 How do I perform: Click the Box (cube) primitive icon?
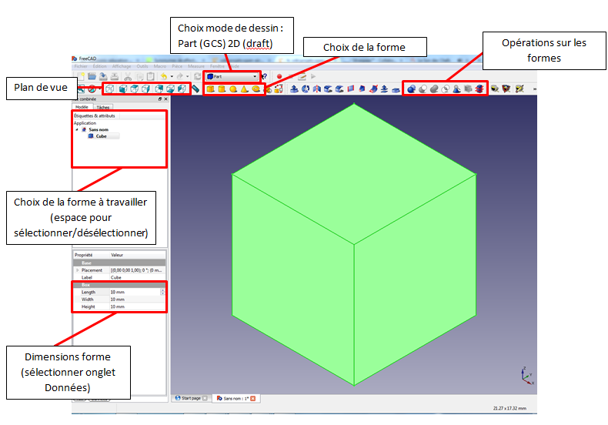pyautogui.click(x=210, y=89)
